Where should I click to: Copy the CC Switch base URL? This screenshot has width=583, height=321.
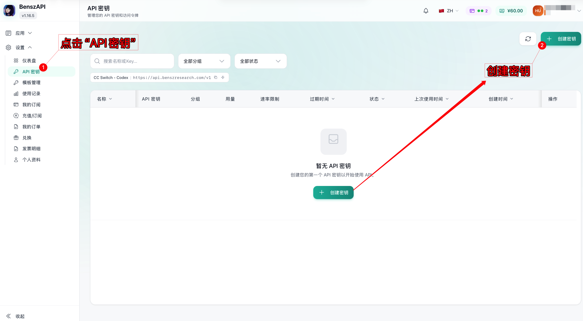pos(216,77)
